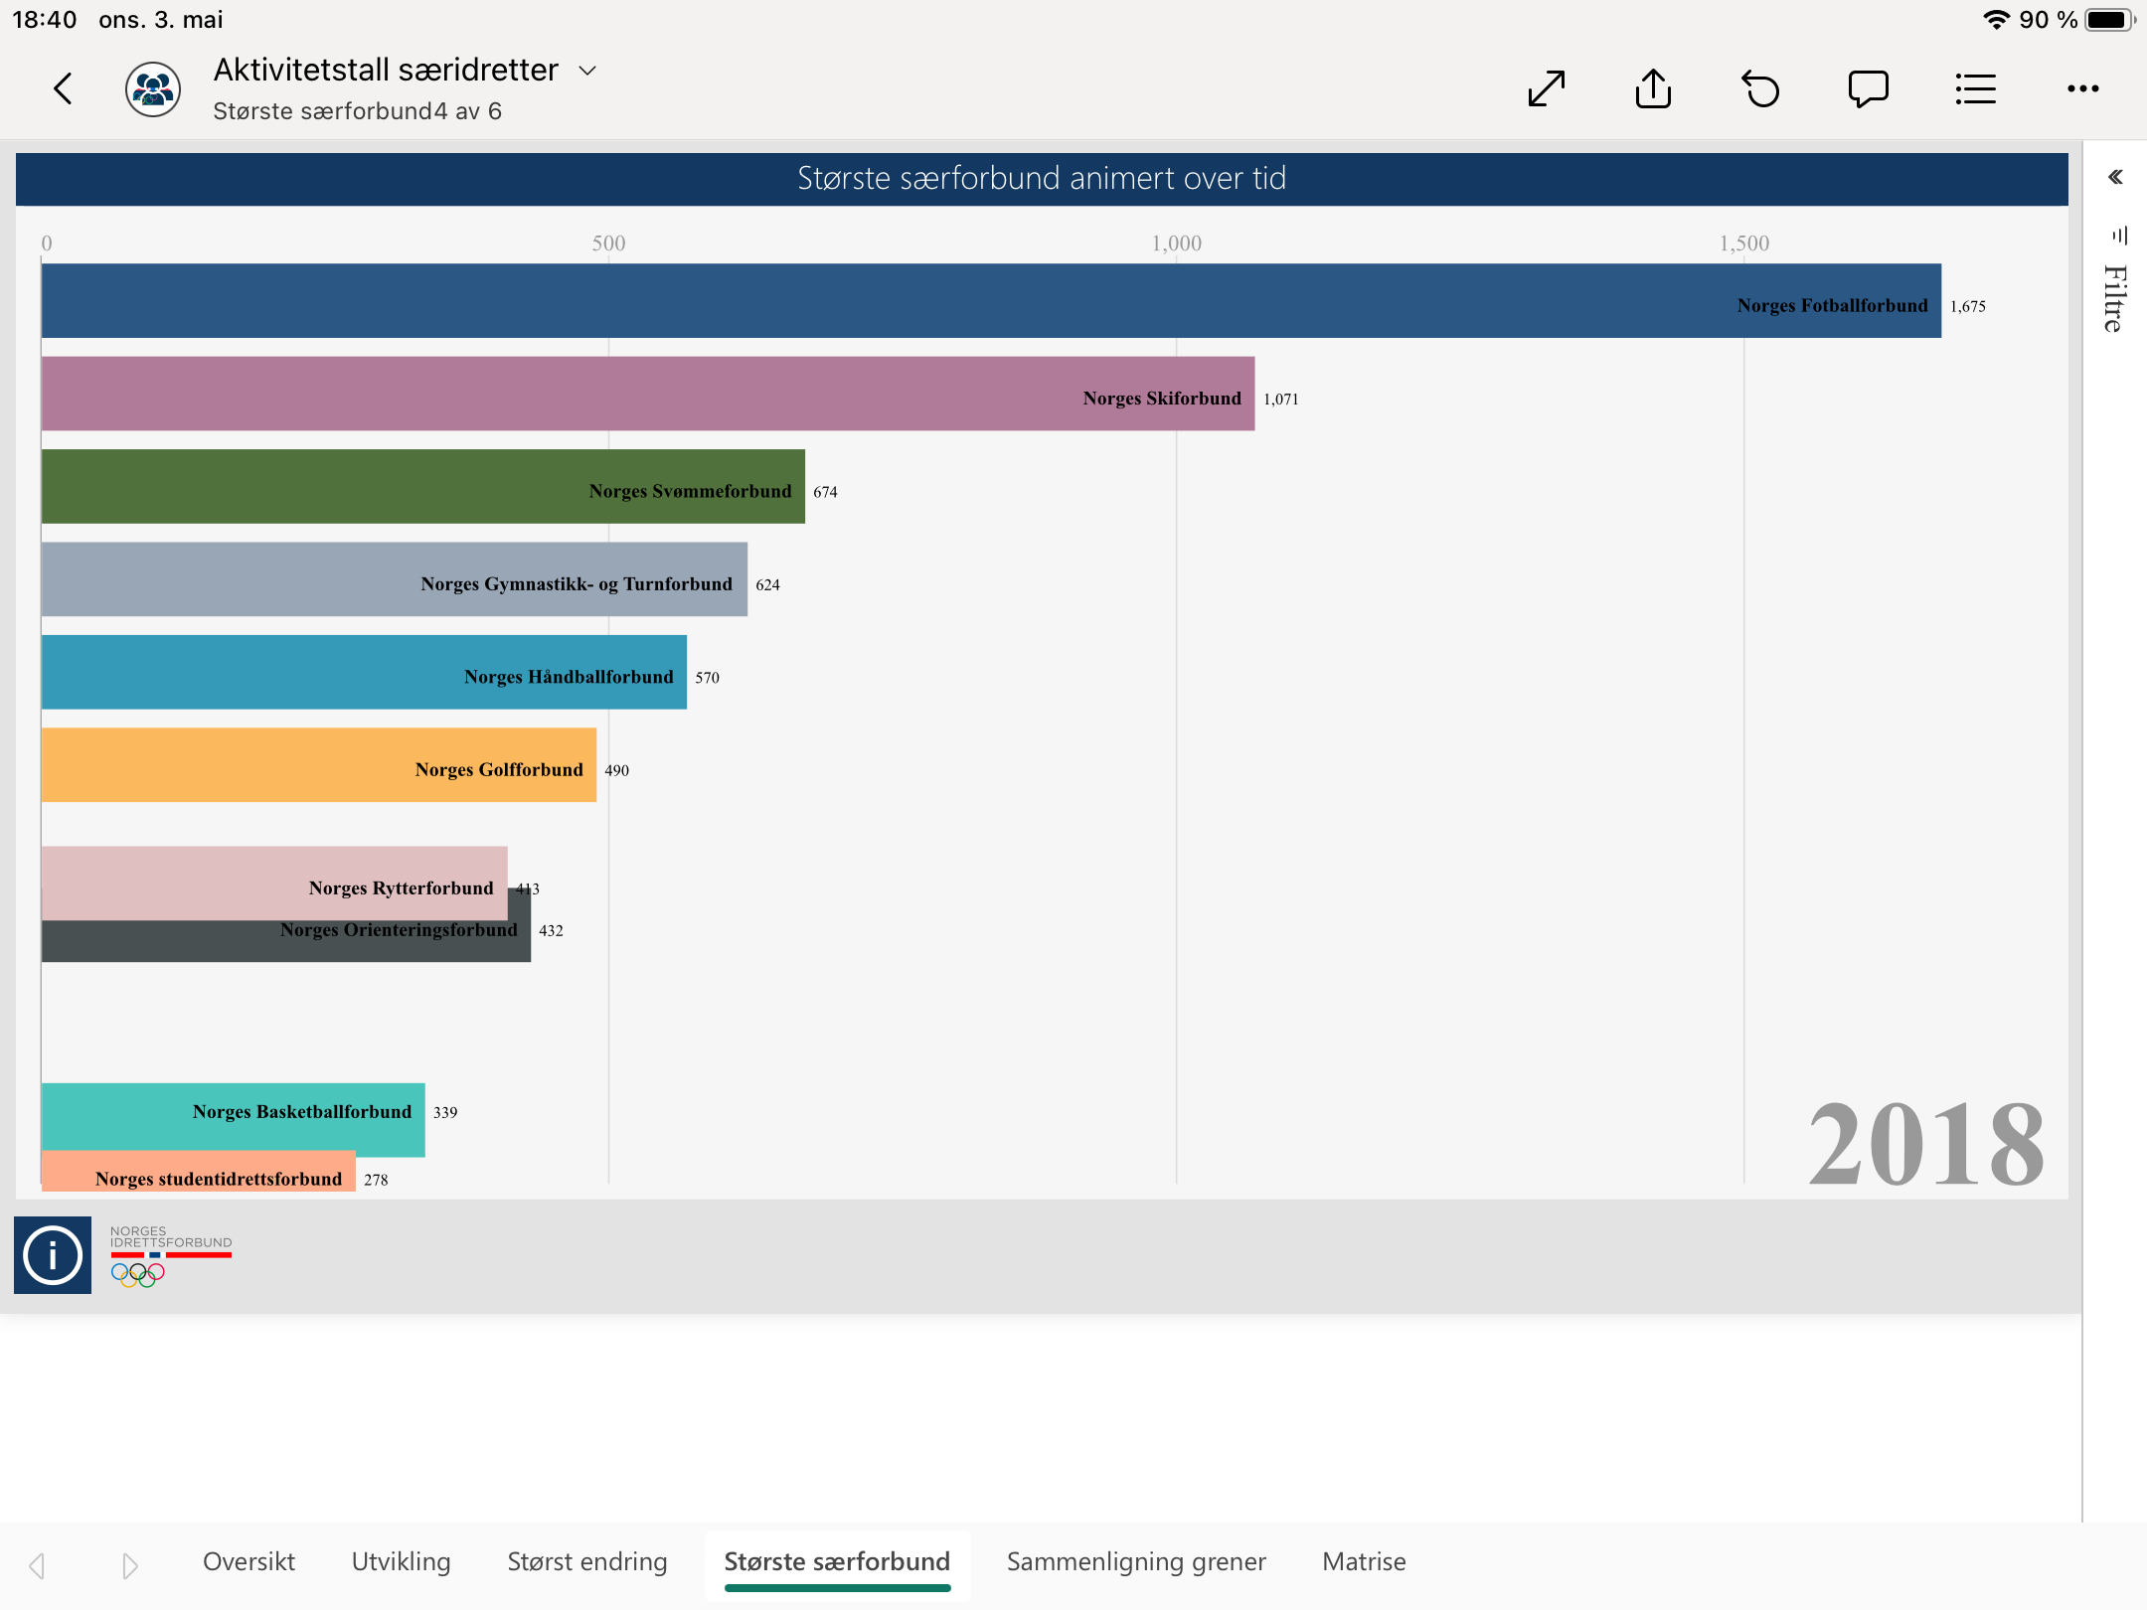2147x1610 pixels.
Task: Open the Størst endring tab
Action: (586, 1561)
